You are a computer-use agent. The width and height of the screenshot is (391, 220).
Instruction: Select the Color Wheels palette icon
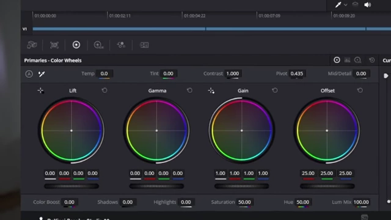tap(76, 45)
